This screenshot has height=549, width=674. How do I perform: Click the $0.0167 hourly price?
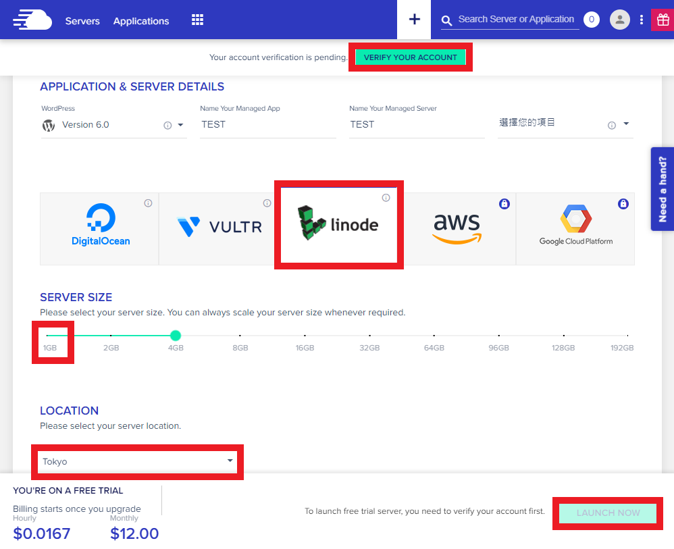(x=42, y=533)
